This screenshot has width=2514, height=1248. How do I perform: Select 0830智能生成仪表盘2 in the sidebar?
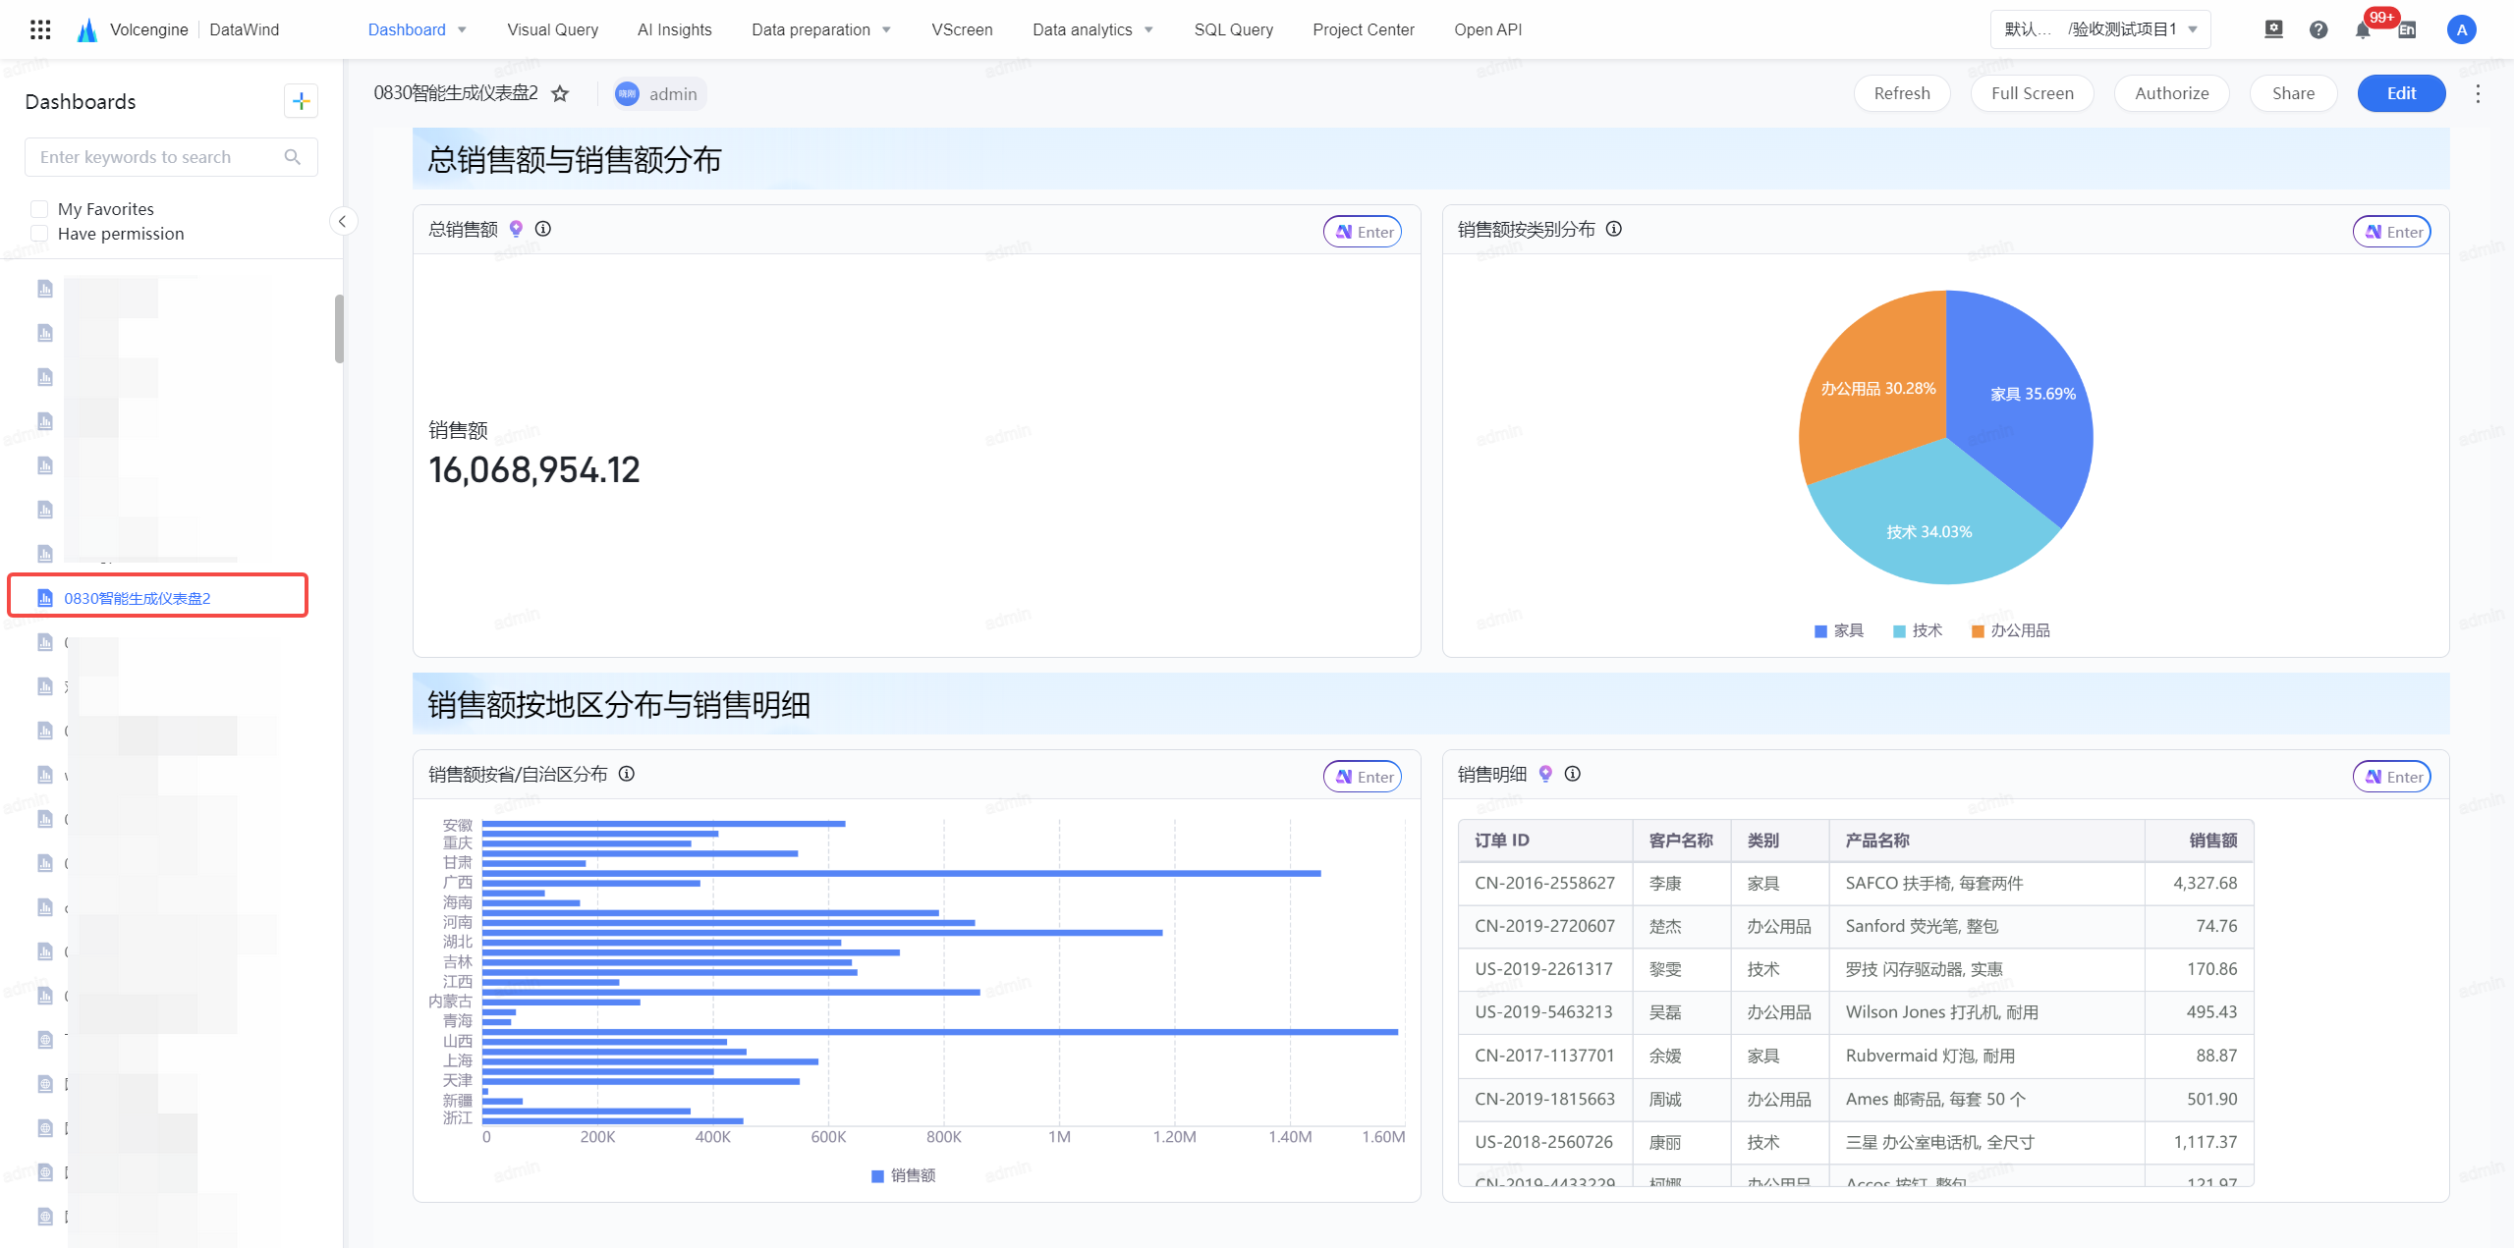[x=158, y=596]
